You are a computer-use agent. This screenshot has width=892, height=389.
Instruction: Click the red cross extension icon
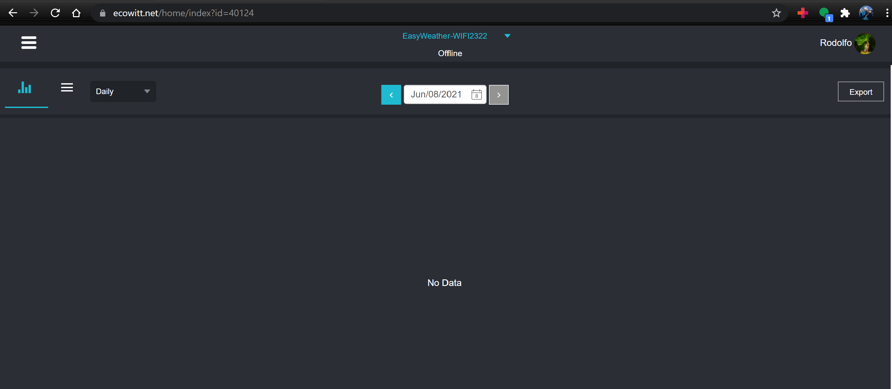click(802, 13)
